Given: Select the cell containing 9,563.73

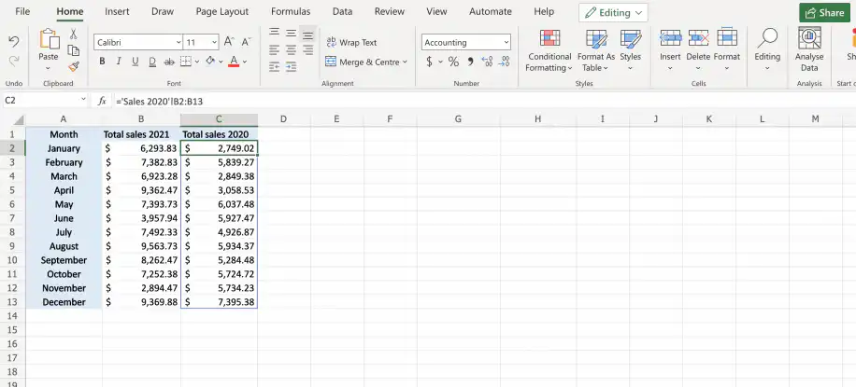Looking at the screenshot, I should click(141, 246).
